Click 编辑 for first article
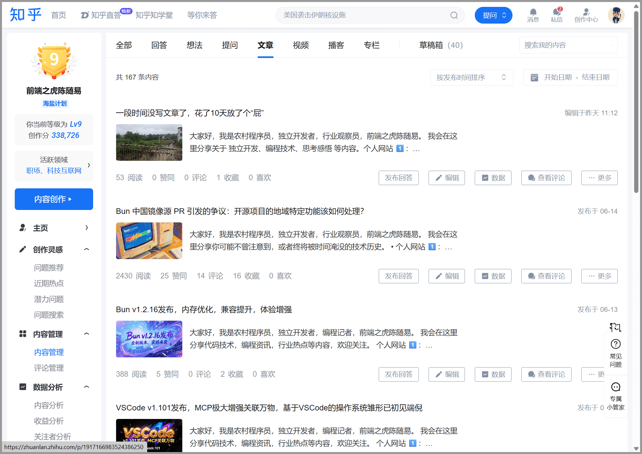Viewport: 642px width, 454px height. pyautogui.click(x=447, y=178)
